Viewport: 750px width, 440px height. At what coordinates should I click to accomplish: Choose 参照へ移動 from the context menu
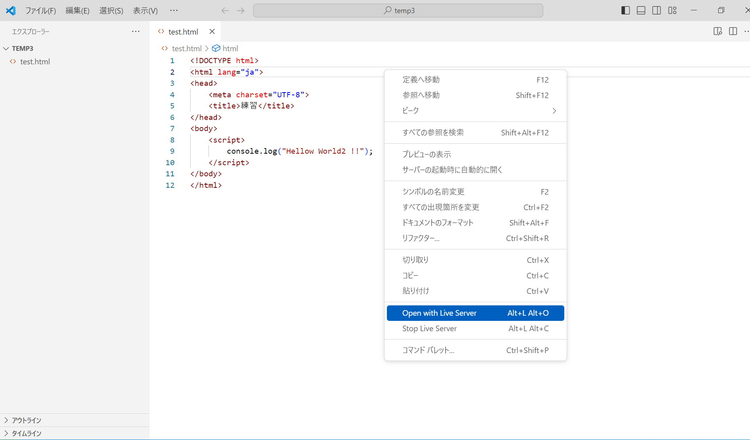(x=475, y=95)
